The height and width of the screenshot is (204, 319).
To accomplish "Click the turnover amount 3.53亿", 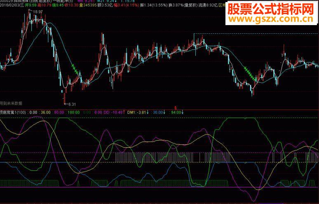I will pyautogui.click(x=107, y=5).
